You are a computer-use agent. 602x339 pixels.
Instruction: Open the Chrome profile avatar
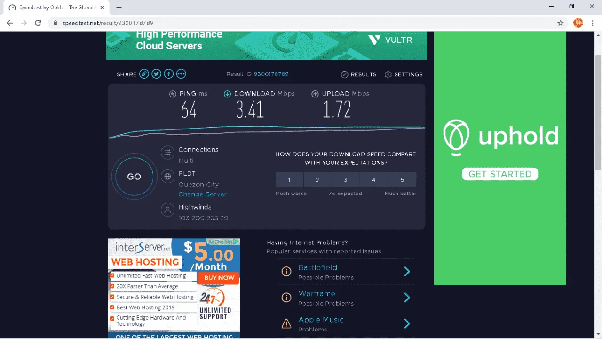[578, 23]
